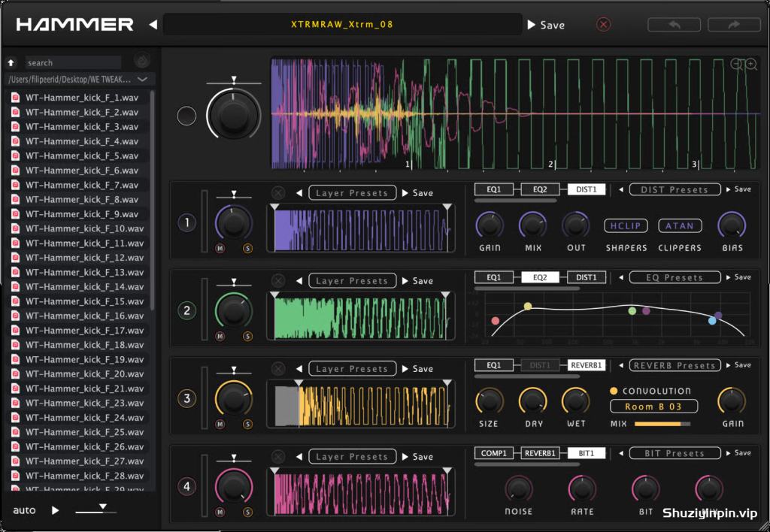Open layer 4 COMP1 tab
Viewport: 770px width, 532px height.
[493, 453]
